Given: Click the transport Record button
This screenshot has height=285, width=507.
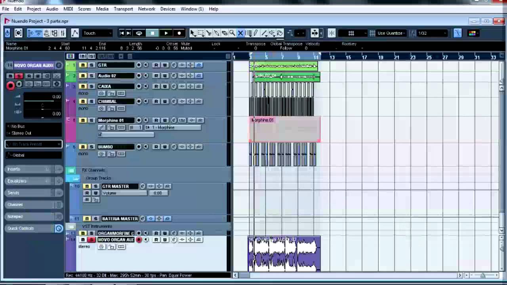Looking at the screenshot, I should [x=179, y=33].
